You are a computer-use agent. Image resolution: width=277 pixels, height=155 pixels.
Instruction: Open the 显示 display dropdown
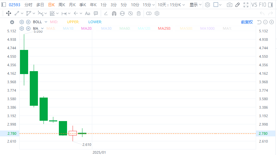click(195, 5)
